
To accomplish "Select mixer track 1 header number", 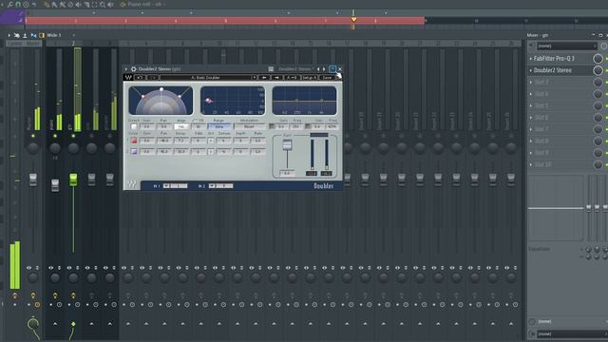I will [55, 44].
